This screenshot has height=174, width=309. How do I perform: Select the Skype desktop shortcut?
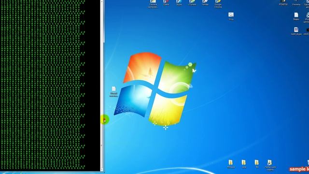[x=179, y=2]
